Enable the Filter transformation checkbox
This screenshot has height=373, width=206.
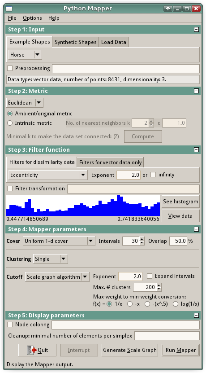pos(10,189)
